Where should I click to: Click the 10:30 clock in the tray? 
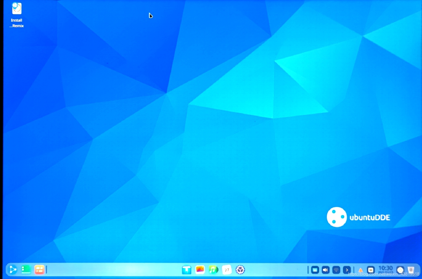(x=385, y=268)
